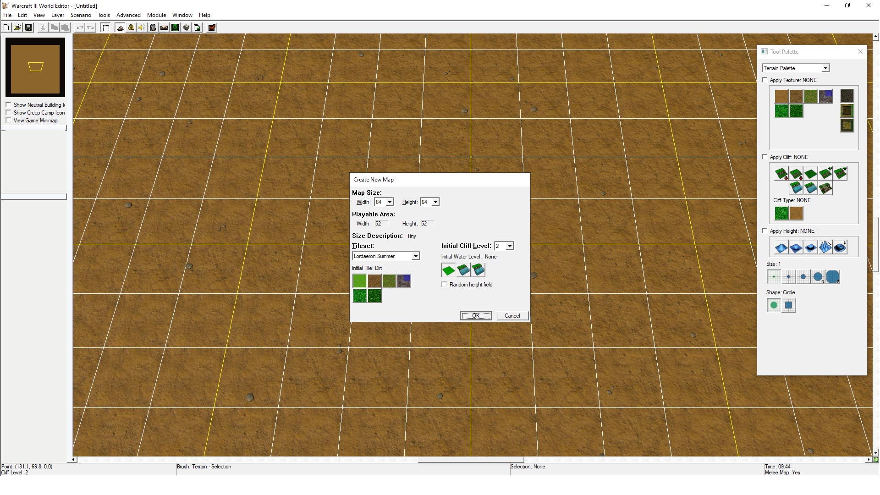Viewport: 880px width, 495px height.
Task: Click Cancel to dismiss Create New Map dialog
Action: click(512, 315)
